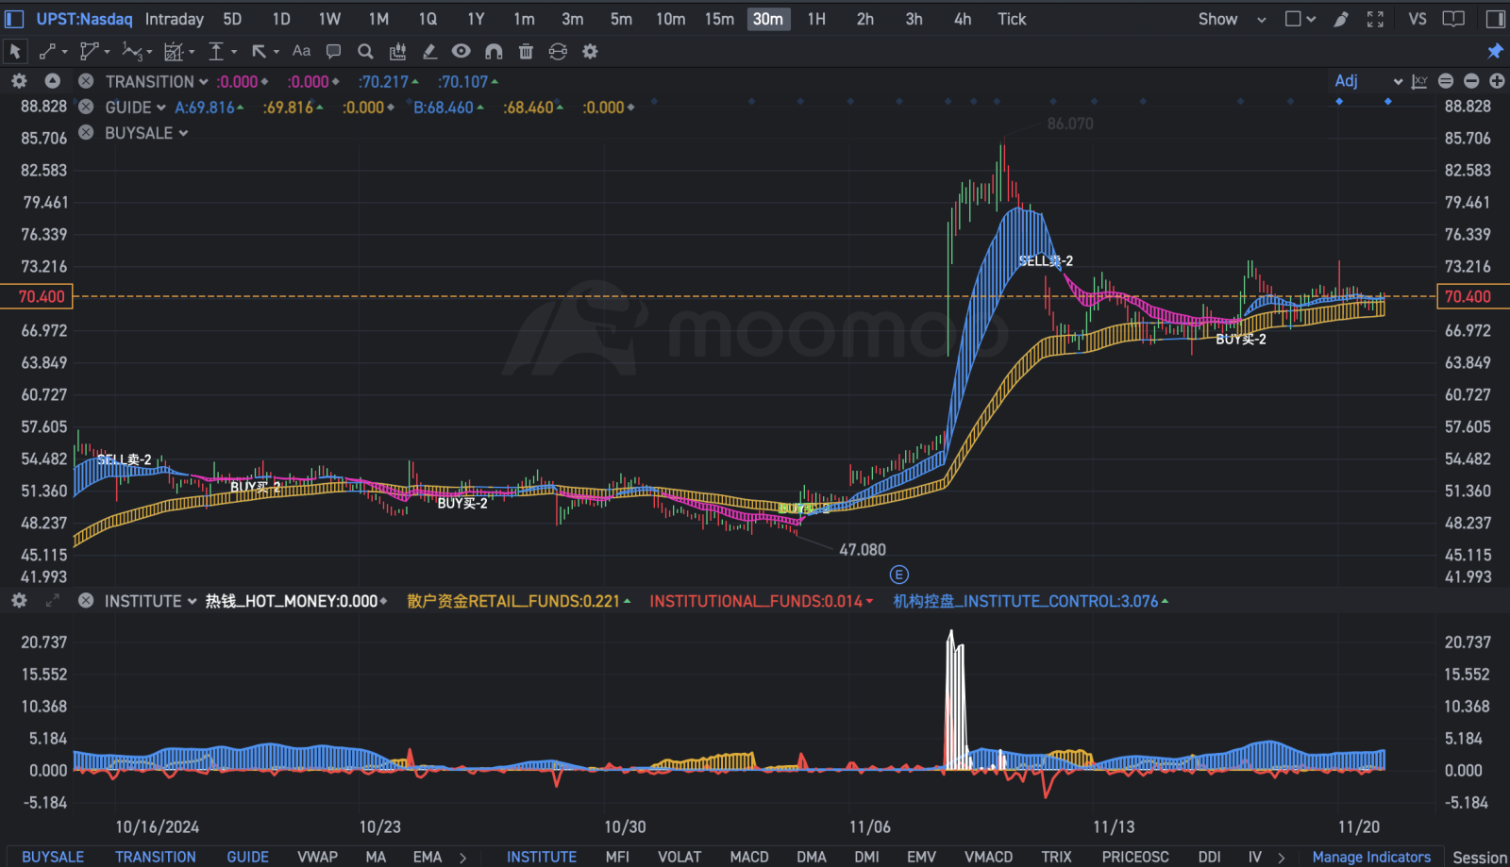
Task: Toggle drawings visibility with eye icon
Action: (x=461, y=51)
